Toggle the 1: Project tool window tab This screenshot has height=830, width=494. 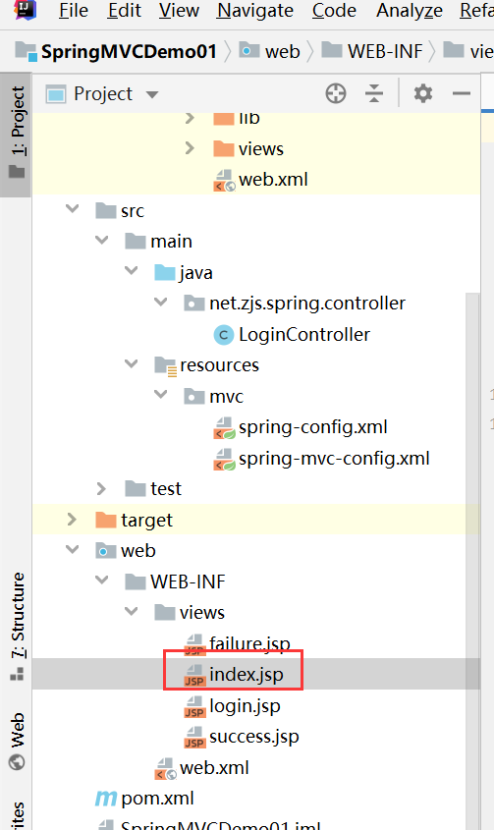click(x=17, y=135)
